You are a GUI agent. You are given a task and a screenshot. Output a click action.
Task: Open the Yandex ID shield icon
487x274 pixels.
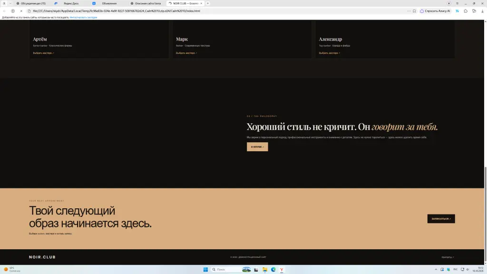[x=13, y=11]
